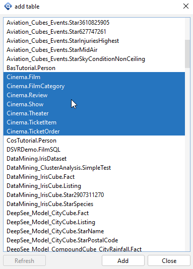Select Cinema.Review table entry
The image size is (193, 269).
pos(94,95)
